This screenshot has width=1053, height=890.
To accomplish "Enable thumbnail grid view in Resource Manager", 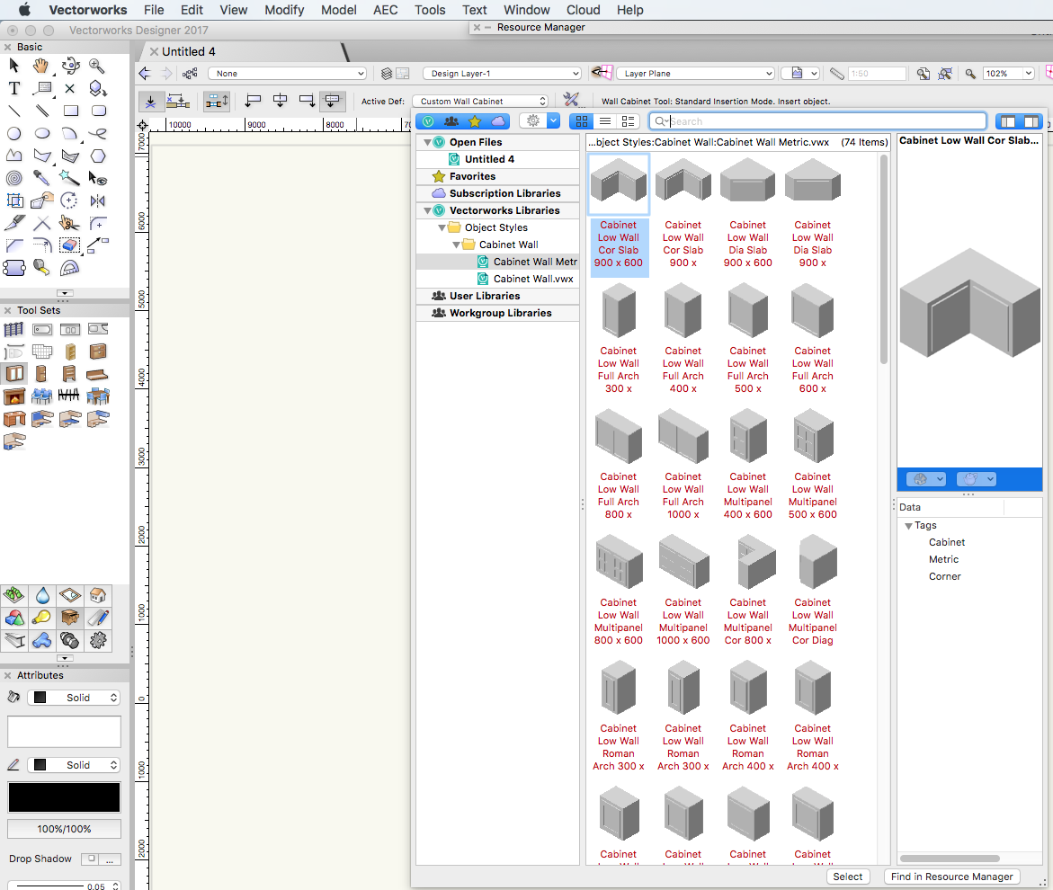I will [581, 120].
